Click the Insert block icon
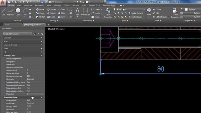This screenshot has width=201, height=113. click(x=149, y=12)
